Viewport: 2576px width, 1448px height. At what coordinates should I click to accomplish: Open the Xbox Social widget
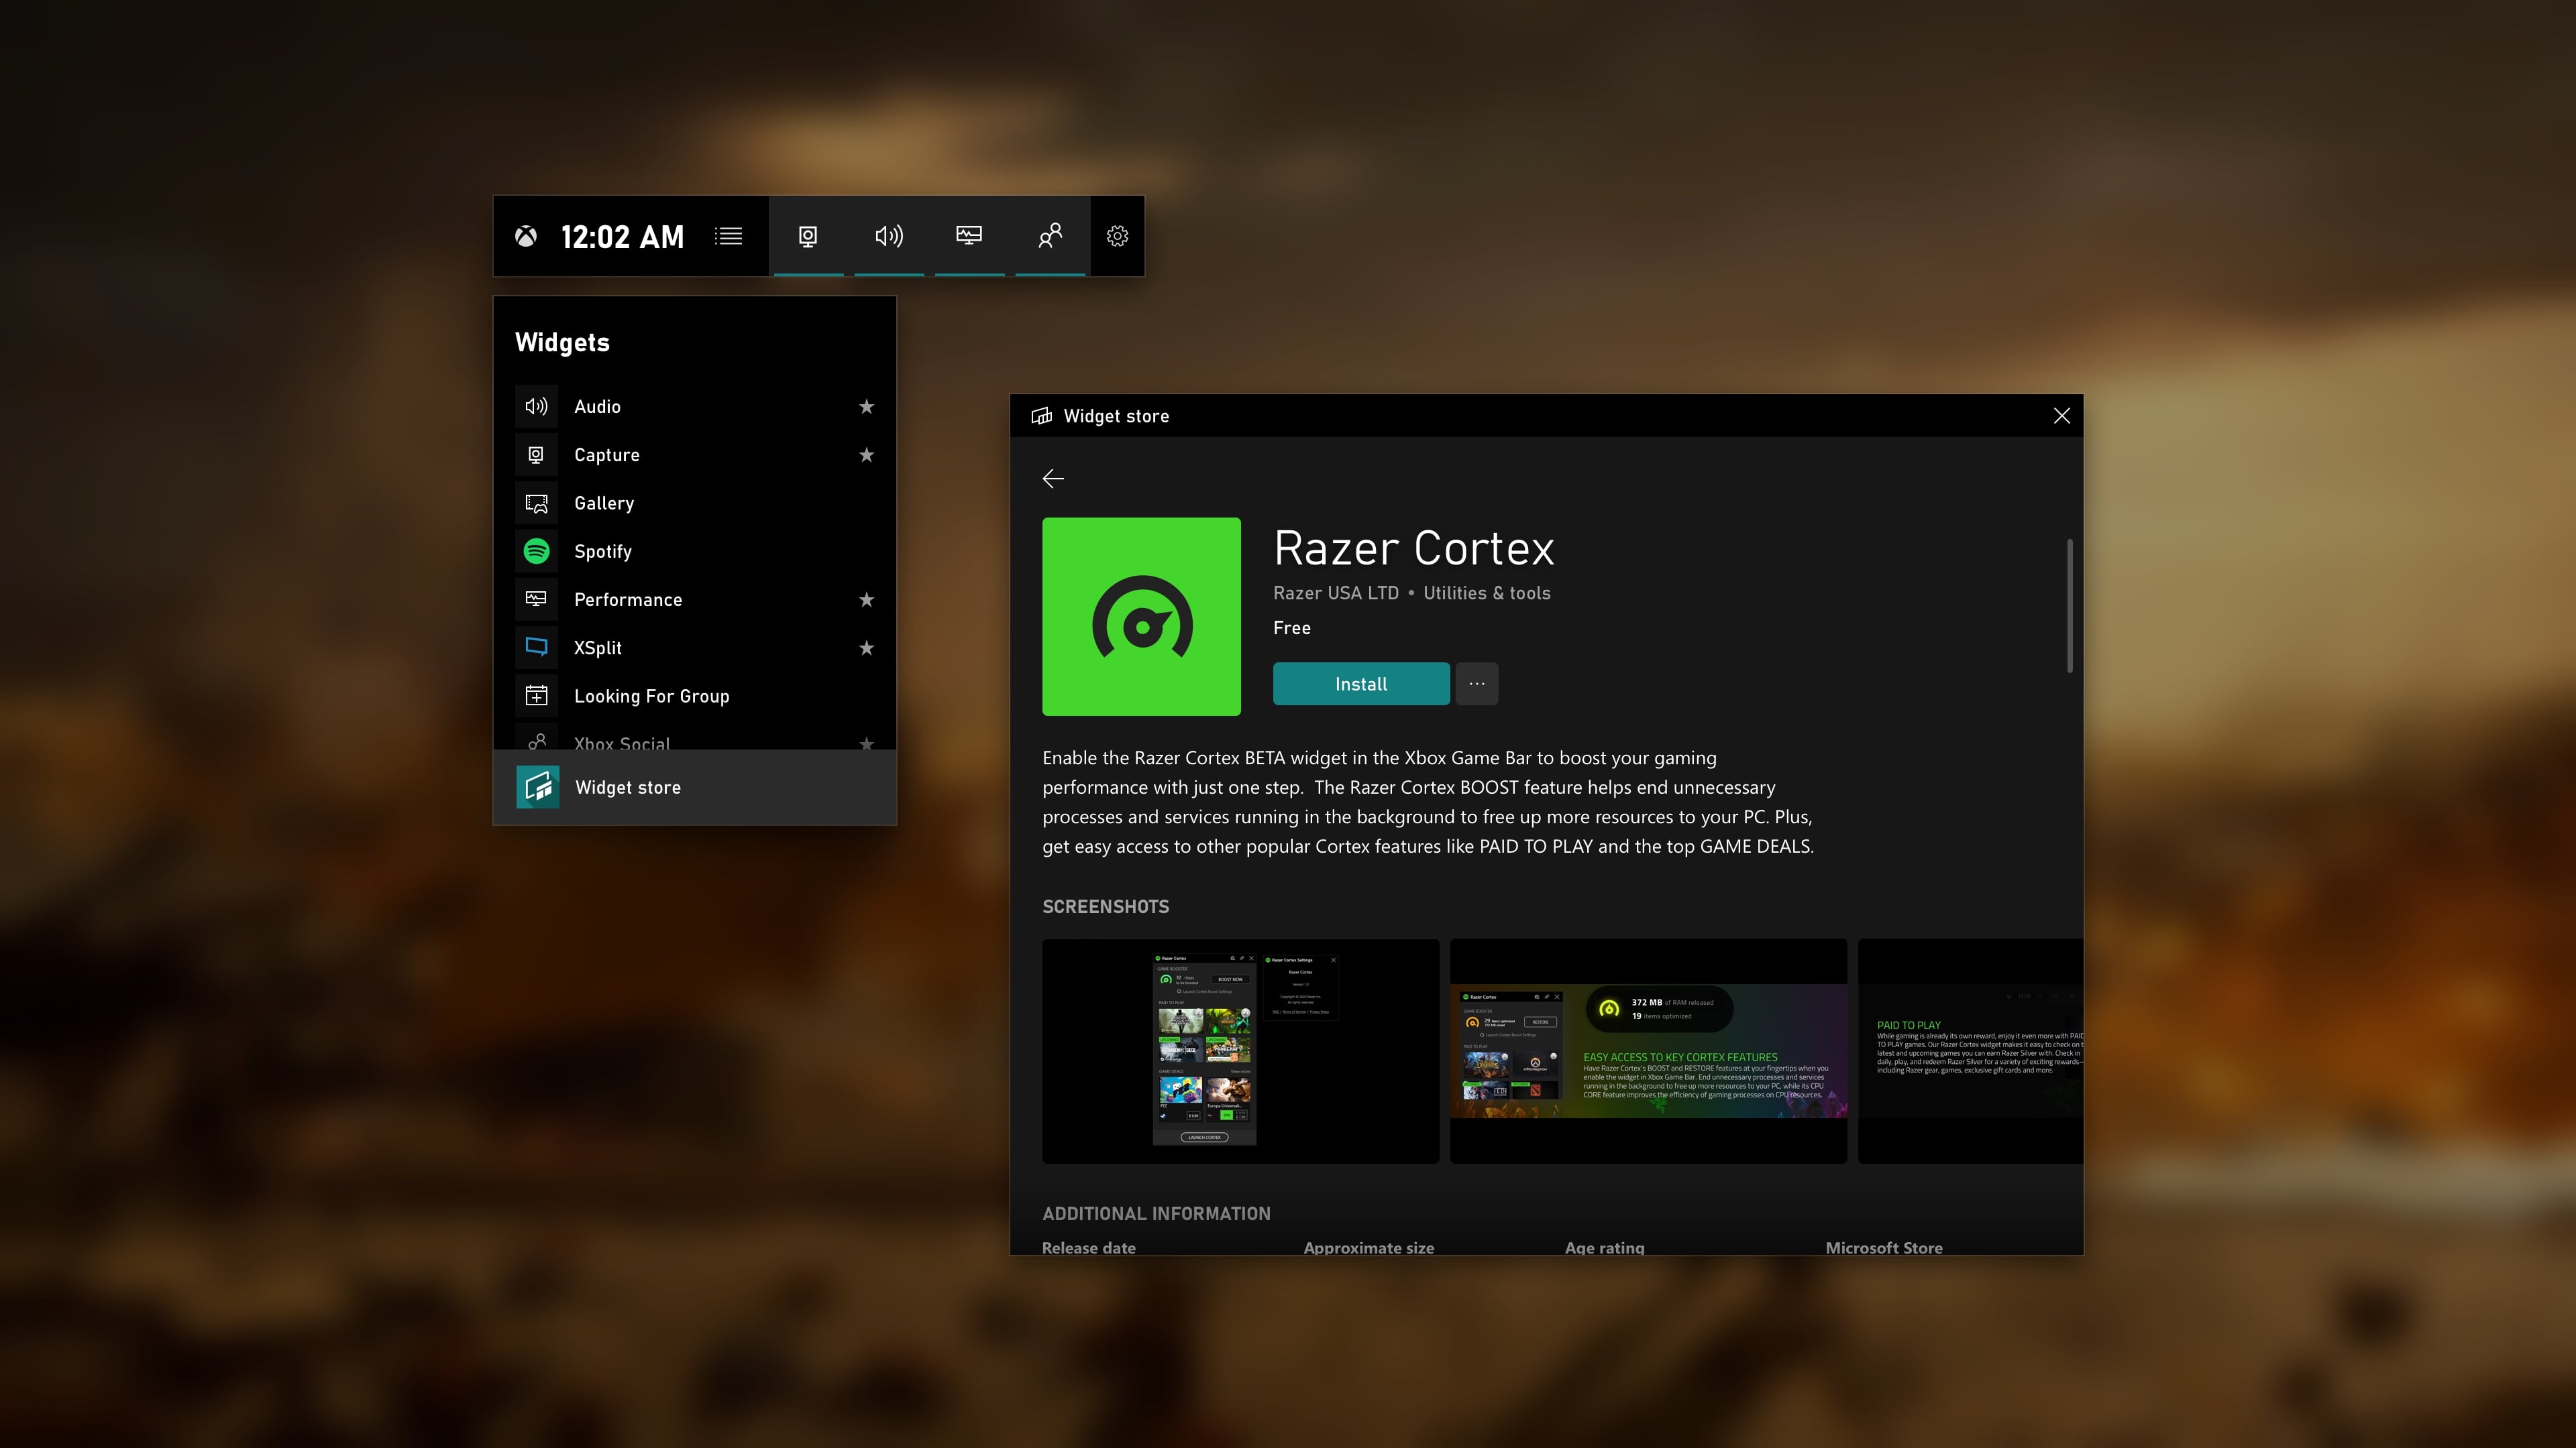coord(623,743)
